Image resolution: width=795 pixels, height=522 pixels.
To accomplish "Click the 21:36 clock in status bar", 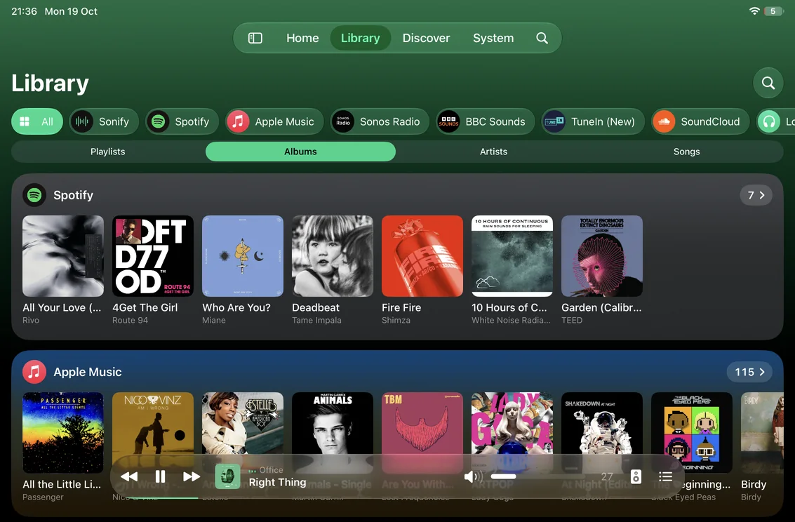I will coord(25,11).
